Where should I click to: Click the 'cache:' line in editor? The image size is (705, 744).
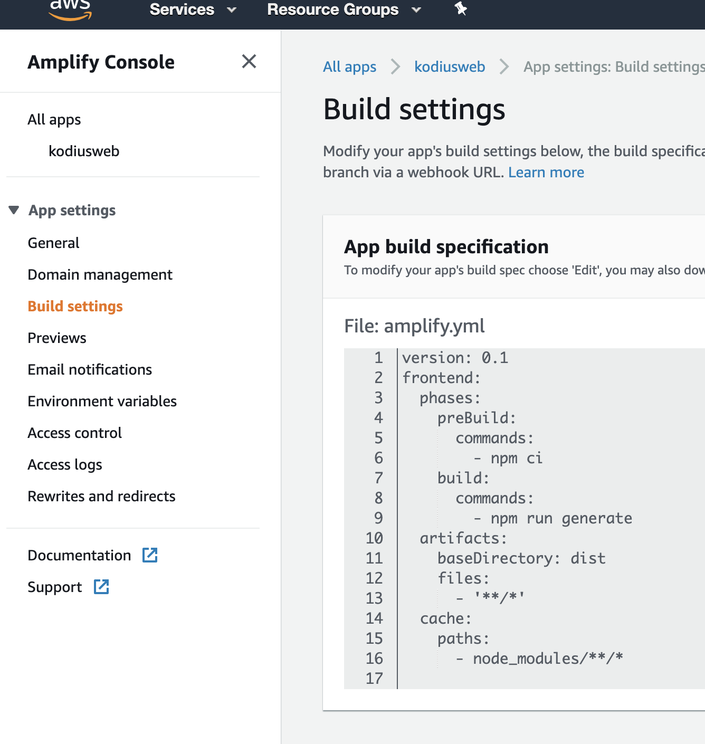pyautogui.click(x=446, y=618)
